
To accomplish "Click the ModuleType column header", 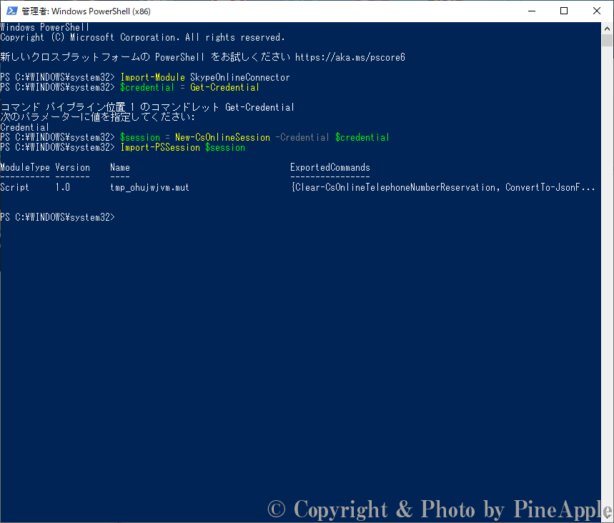I will click(x=25, y=167).
